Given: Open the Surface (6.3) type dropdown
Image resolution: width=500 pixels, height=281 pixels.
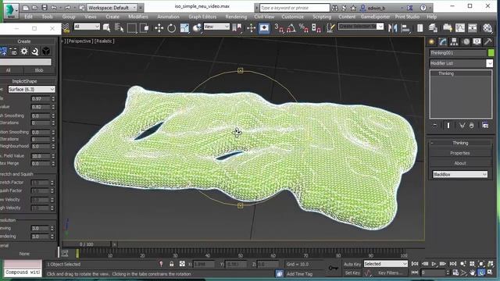Looking at the screenshot, I should tap(31, 89).
